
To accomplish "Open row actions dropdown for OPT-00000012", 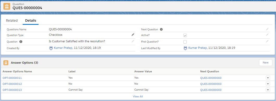I will coord(268,84).
